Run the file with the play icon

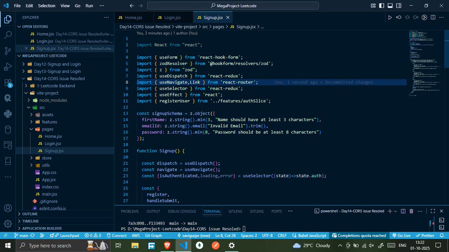[x=390, y=18]
